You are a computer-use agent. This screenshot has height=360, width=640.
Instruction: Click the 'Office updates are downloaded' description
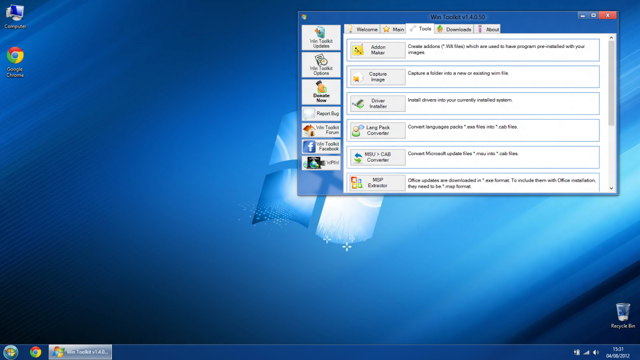click(501, 183)
